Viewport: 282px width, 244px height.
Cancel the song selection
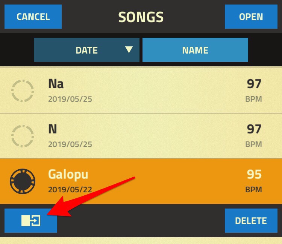33,17
